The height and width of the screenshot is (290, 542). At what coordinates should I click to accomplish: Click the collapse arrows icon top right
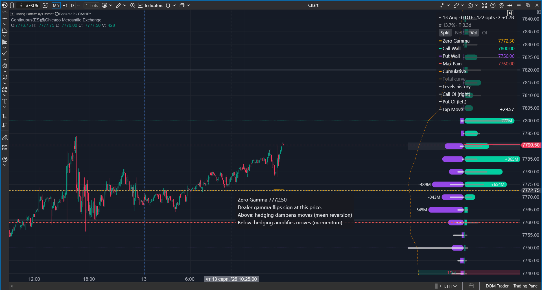pos(442,5)
